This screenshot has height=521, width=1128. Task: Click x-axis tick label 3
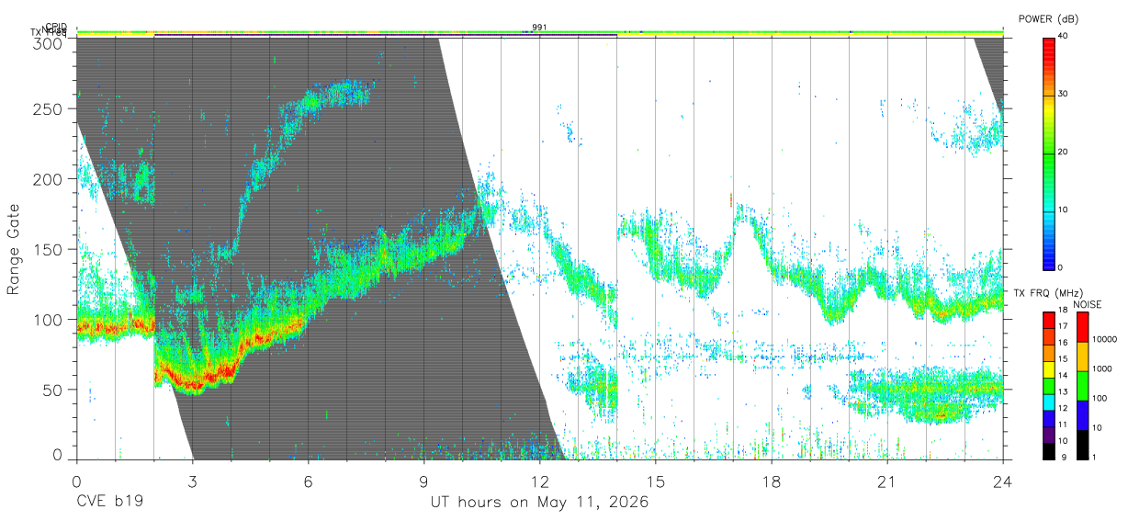point(192,481)
